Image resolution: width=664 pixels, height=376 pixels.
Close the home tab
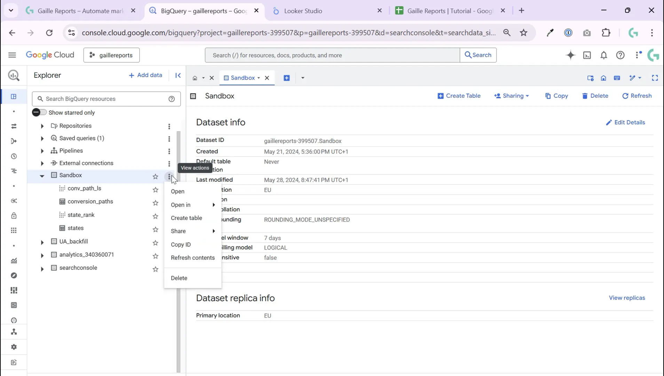point(212,78)
